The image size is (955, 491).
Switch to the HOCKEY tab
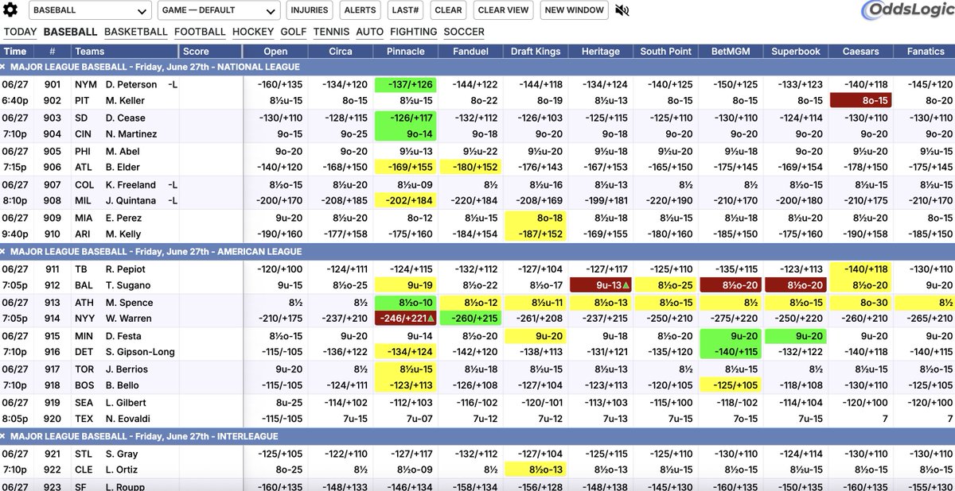pos(253,32)
